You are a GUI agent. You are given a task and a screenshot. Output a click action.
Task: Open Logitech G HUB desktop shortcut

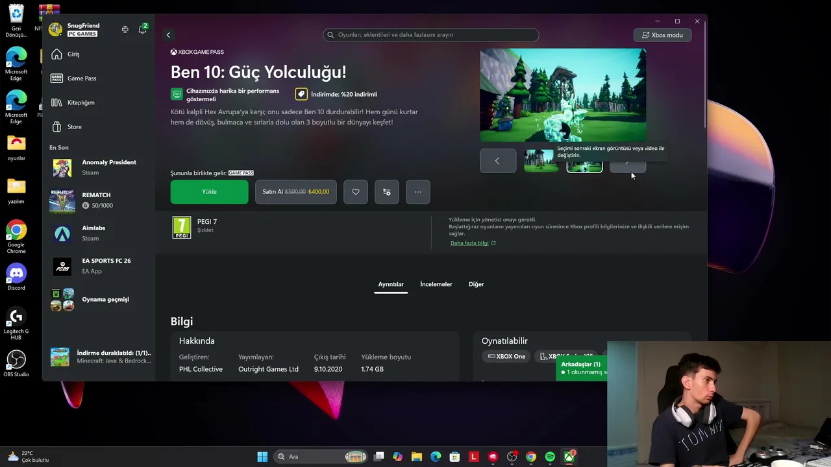(x=16, y=323)
